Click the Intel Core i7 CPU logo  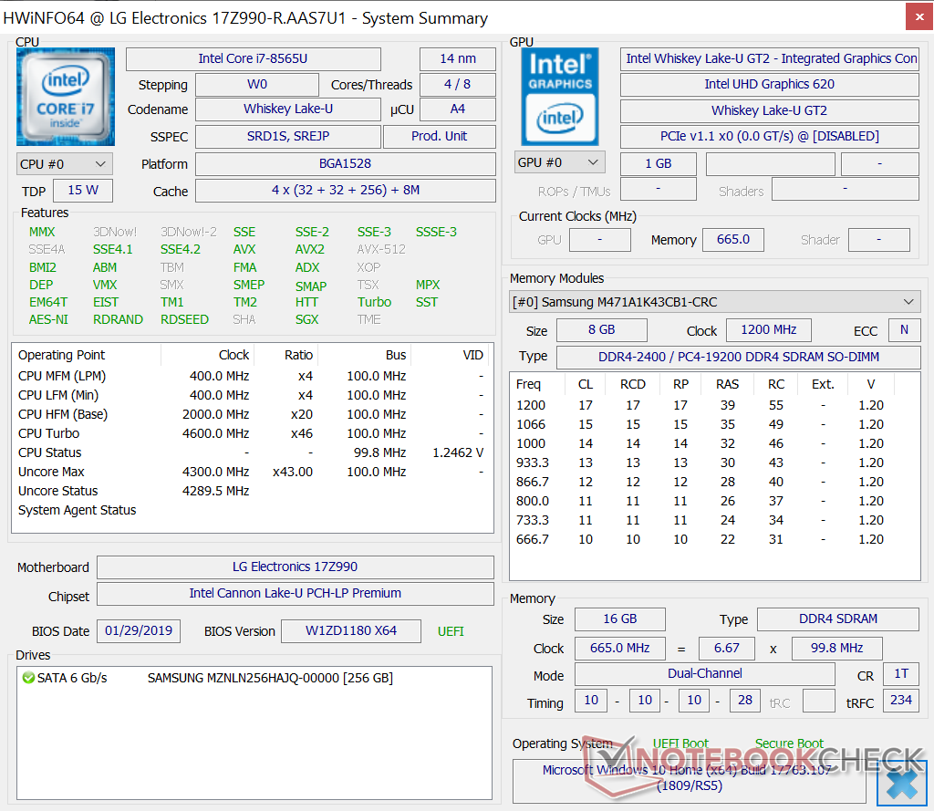coord(66,97)
